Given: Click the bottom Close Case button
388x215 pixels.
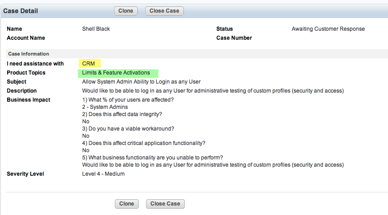Looking at the screenshot, I should pyautogui.click(x=165, y=204).
